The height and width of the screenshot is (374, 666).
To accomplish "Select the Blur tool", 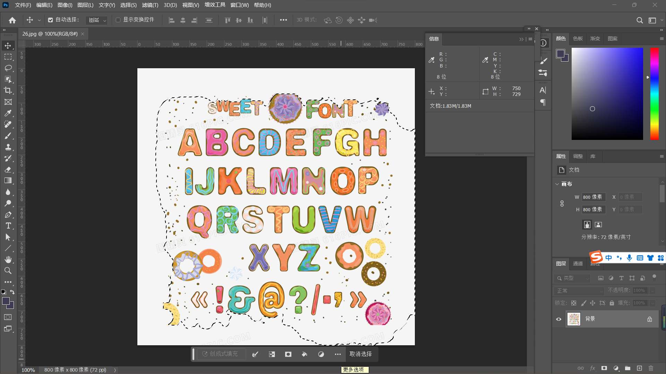I will 8,192.
